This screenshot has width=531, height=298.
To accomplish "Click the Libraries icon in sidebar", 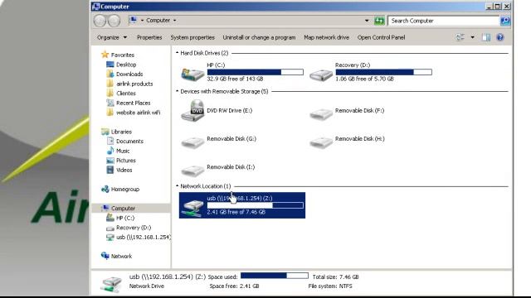I will [x=105, y=132].
